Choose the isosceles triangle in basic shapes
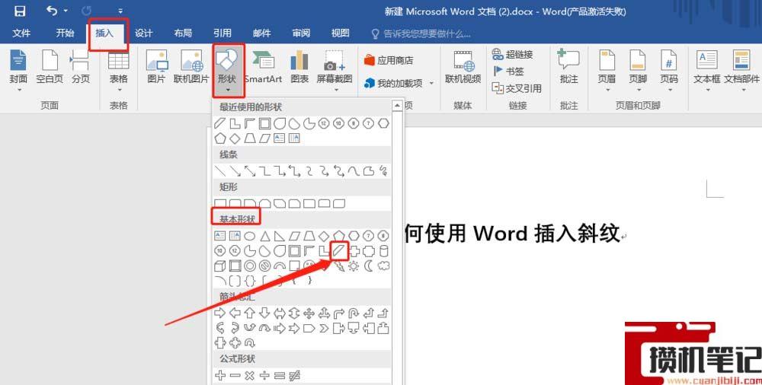 (265, 237)
